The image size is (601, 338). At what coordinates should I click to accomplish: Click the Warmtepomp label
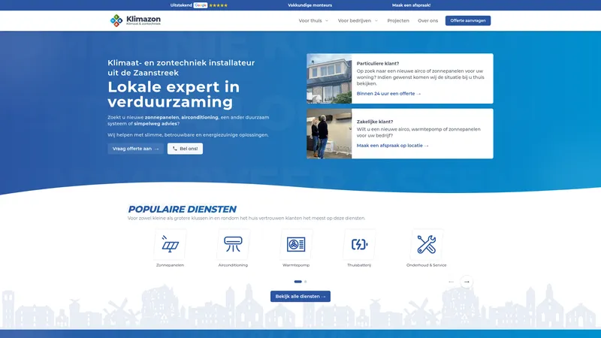pos(296,265)
